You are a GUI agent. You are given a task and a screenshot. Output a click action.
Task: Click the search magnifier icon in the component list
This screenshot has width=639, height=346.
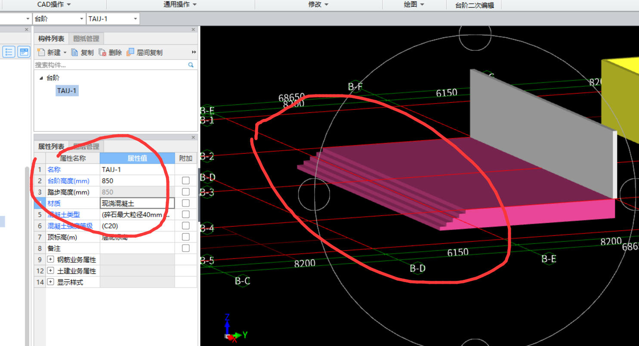pyautogui.click(x=191, y=65)
